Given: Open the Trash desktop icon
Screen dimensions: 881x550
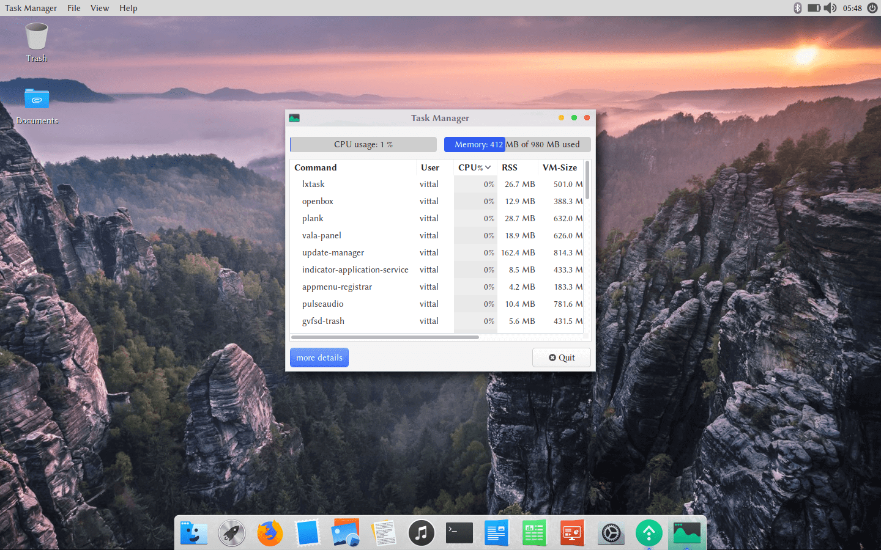Looking at the screenshot, I should (x=37, y=42).
